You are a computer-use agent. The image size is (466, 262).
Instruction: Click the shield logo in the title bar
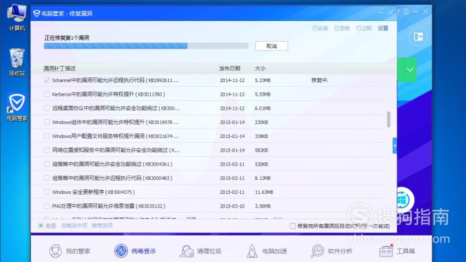(36, 13)
